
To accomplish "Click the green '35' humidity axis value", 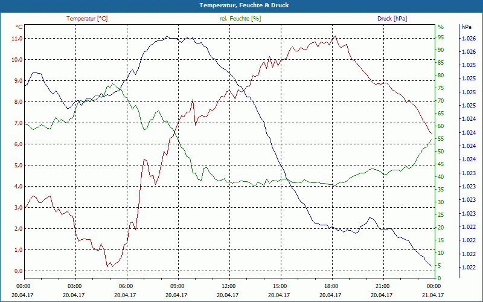I will pyautogui.click(x=441, y=190).
